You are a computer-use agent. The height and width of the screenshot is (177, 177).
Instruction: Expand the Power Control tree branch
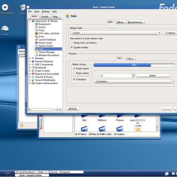(30, 71)
